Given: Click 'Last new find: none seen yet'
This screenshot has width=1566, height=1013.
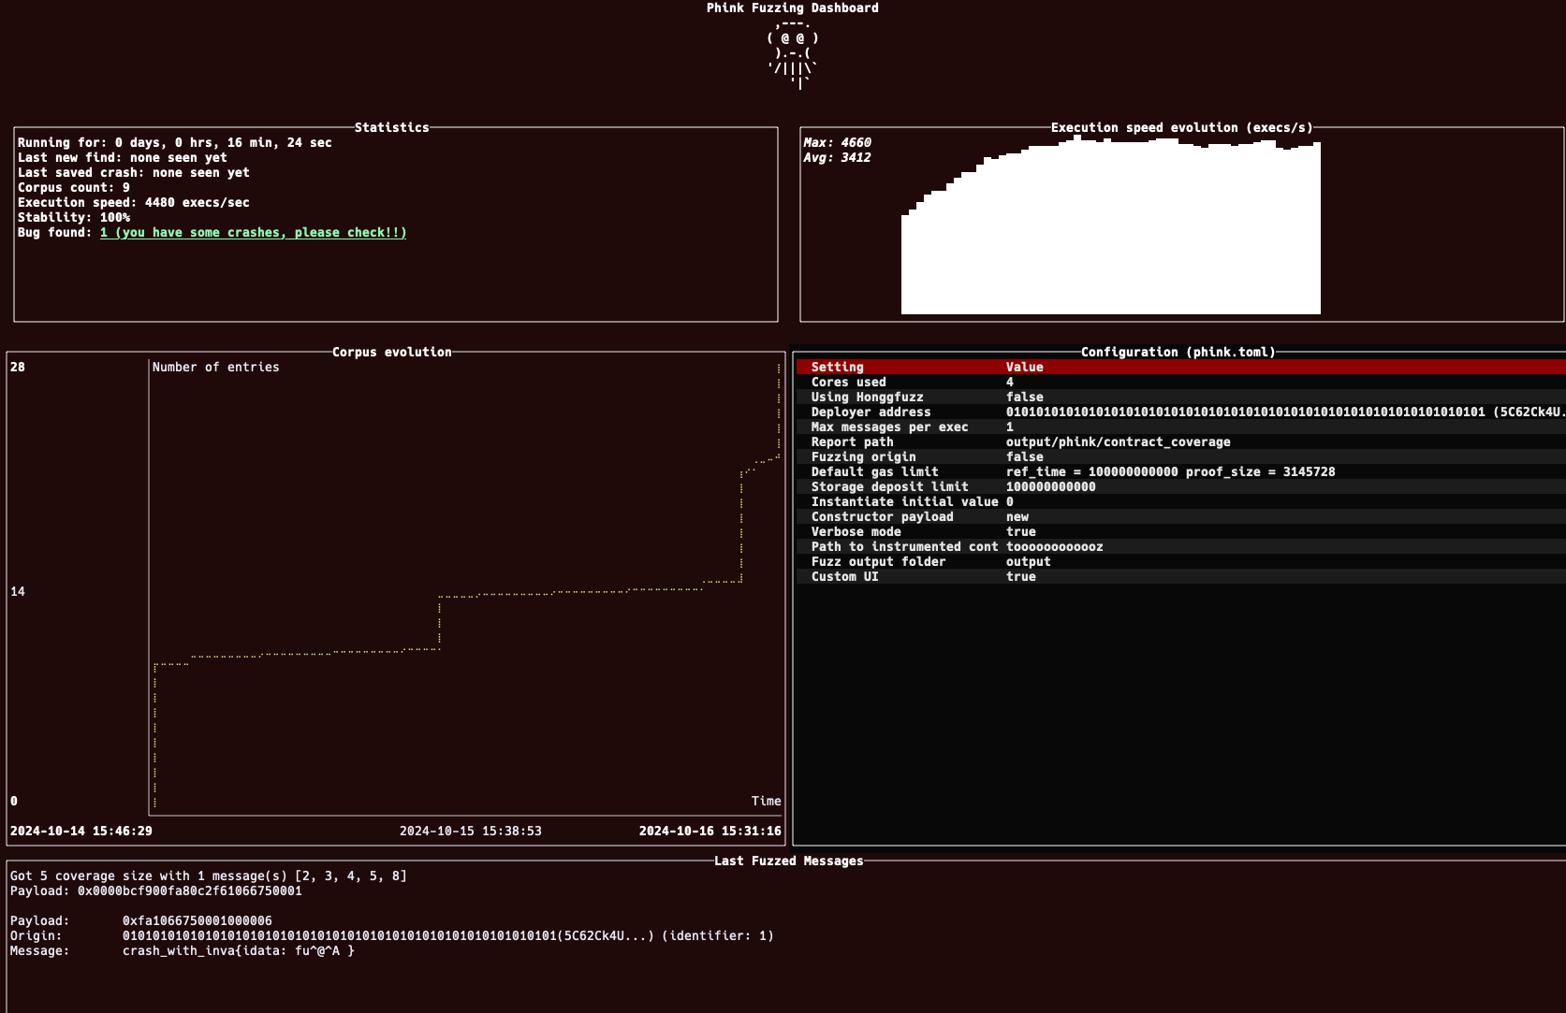Looking at the screenshot, I should (122, 157).
